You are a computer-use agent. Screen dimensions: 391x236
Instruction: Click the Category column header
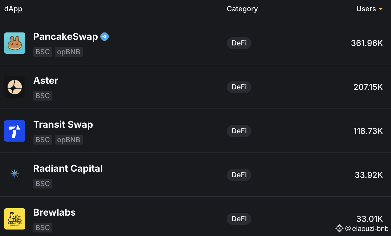pyautogui.click(x=242, y=9)
